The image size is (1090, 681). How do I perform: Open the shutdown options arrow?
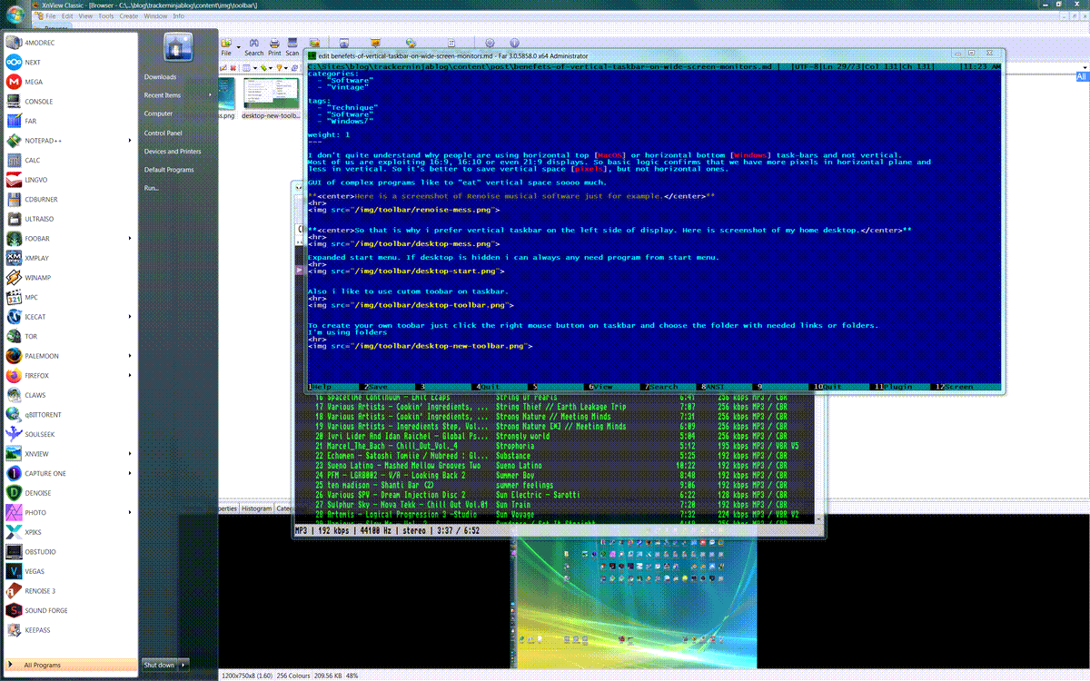pos(183,665)
